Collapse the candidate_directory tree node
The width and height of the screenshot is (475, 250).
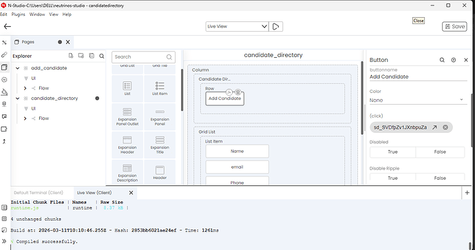18,98
